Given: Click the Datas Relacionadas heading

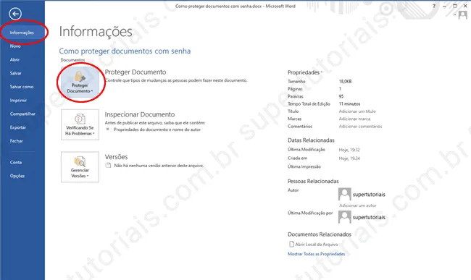Looking at the screenshot, I should coord(311,140).
